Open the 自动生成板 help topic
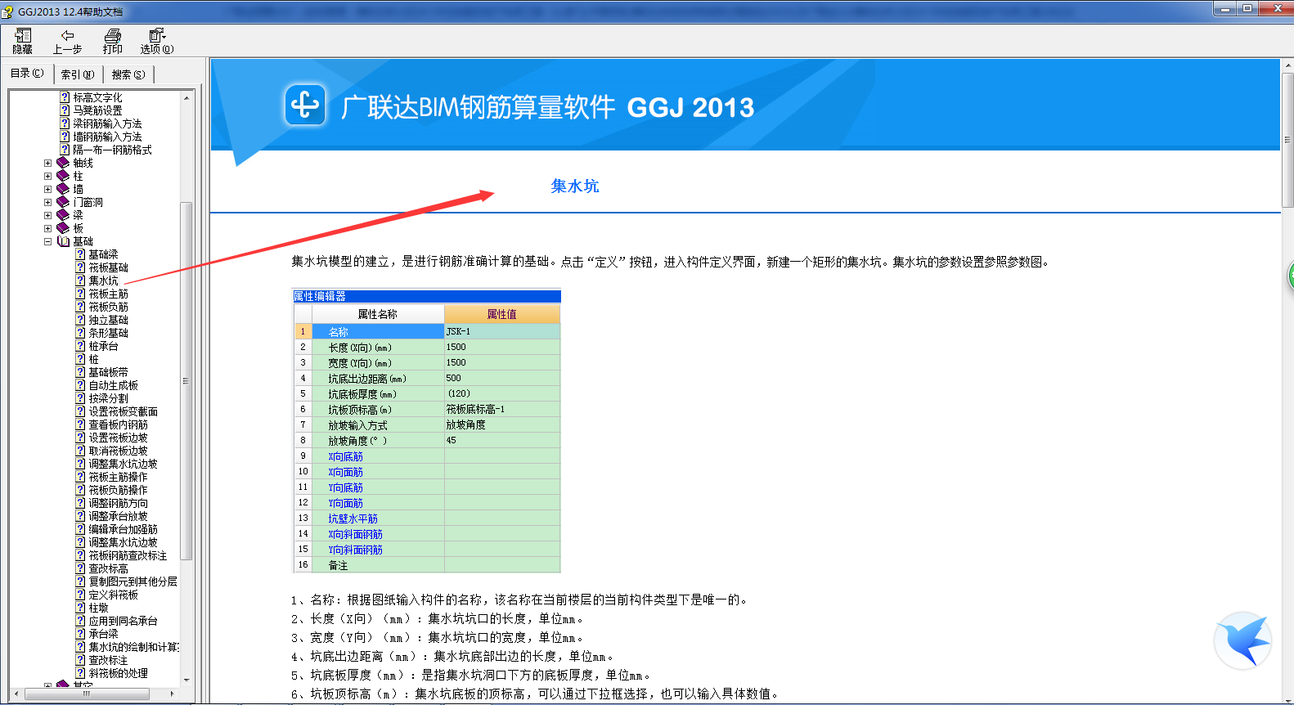The image size is (1294, 705). 113,385
